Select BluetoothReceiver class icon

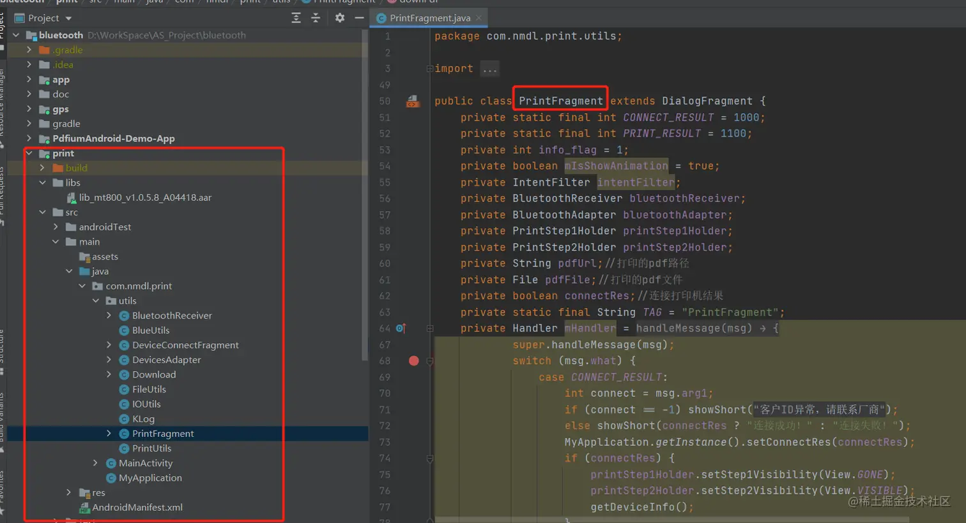(x=124, y=316)
